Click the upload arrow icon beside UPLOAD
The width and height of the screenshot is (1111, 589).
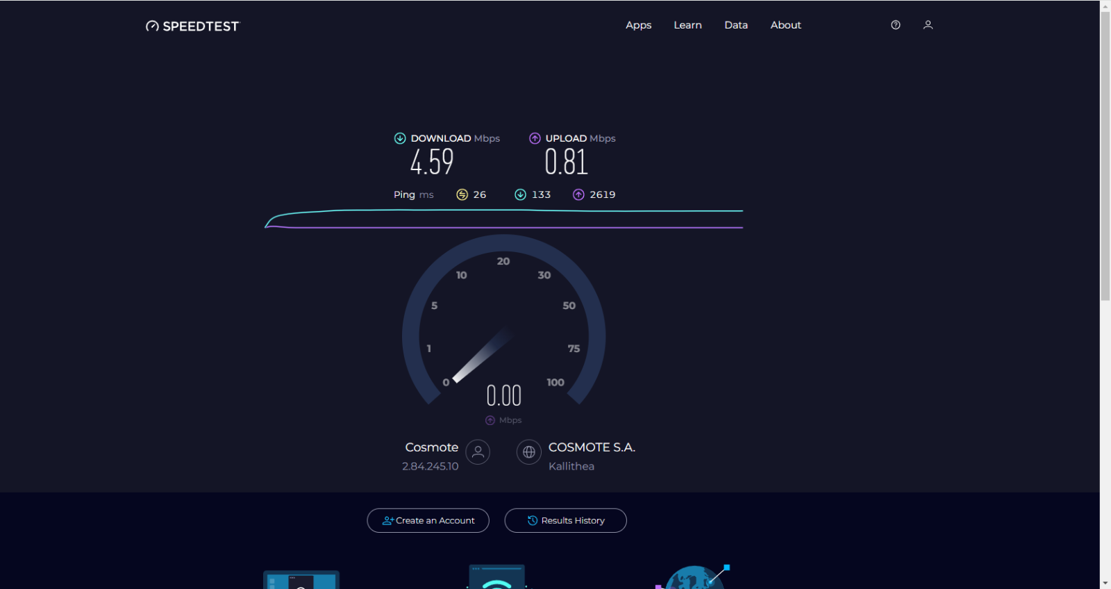pos(535,138)
